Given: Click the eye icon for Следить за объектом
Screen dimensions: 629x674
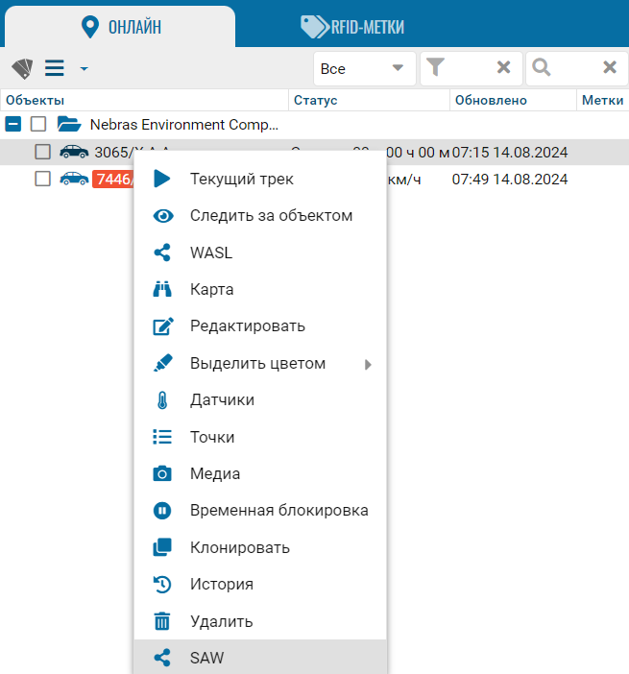Looking at the screenshot, I should [x=162, y=216].
